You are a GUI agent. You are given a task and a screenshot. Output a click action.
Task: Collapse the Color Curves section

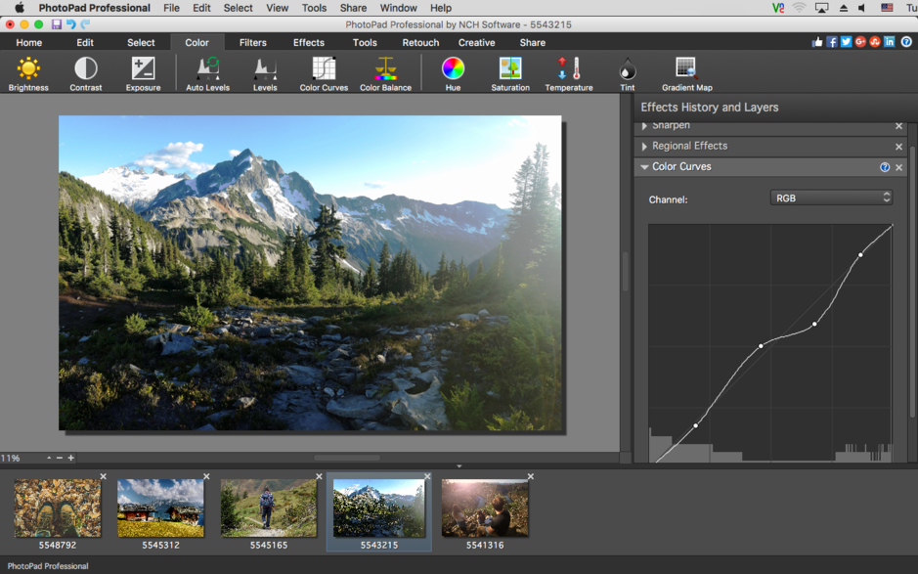(644, 167)
